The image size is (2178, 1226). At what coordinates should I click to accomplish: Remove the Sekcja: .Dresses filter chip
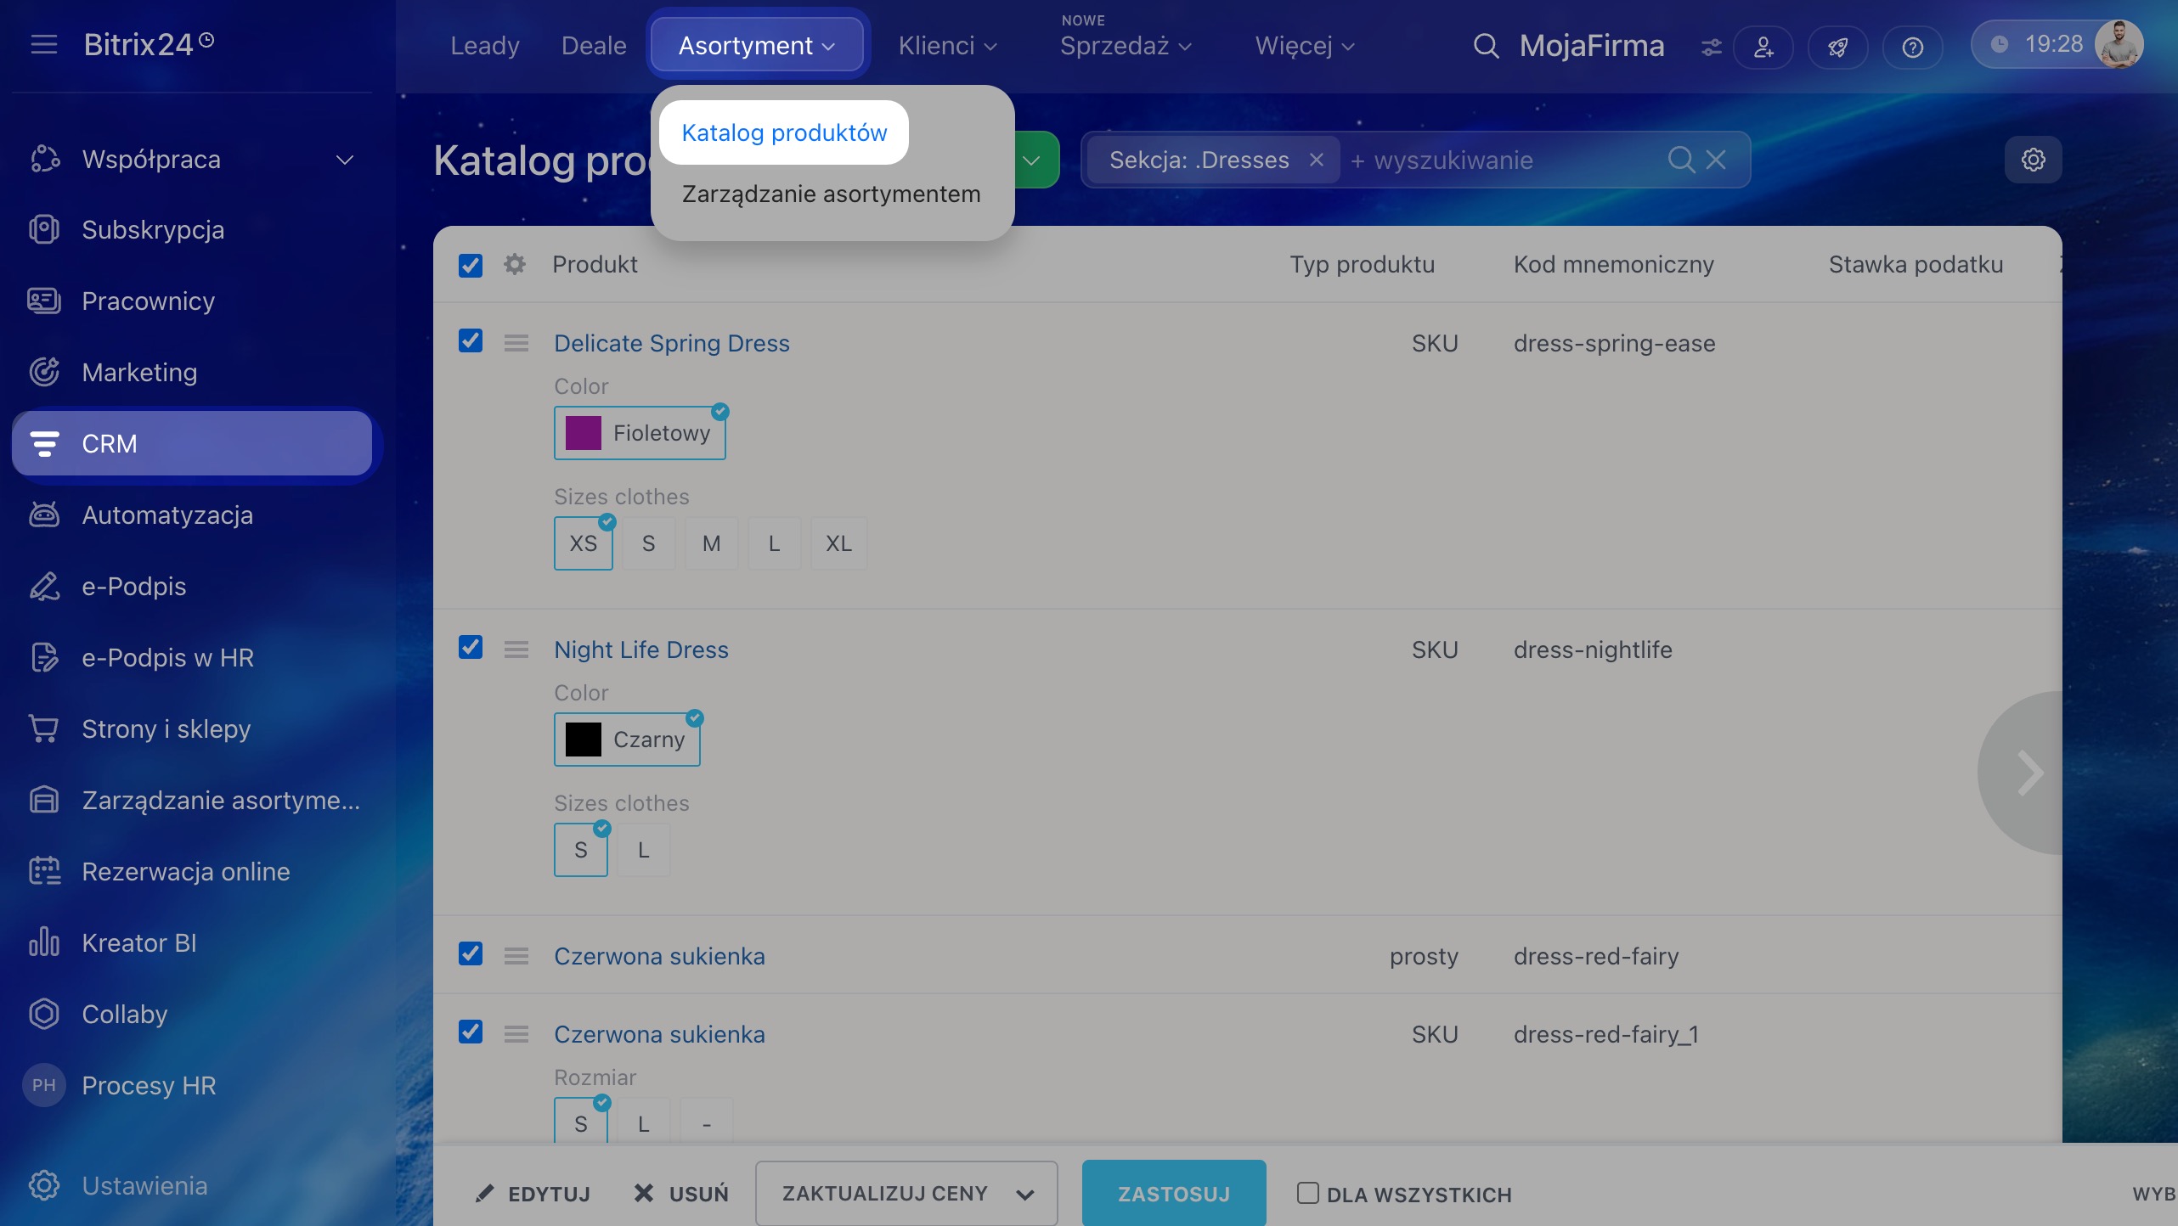[1317, 160]
